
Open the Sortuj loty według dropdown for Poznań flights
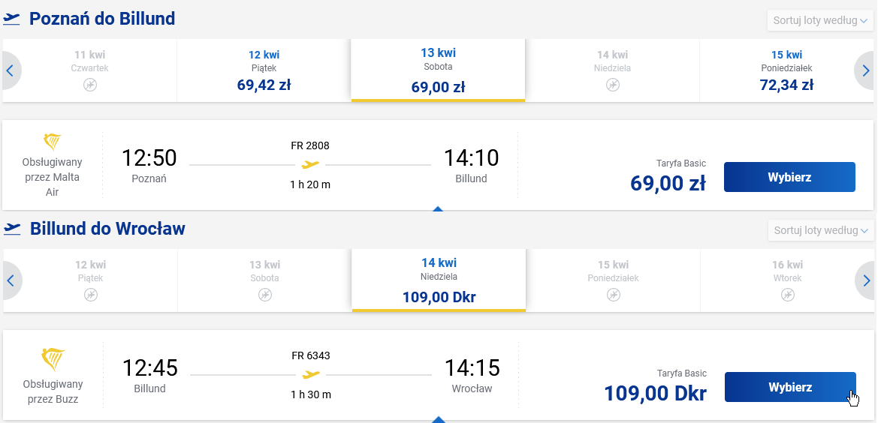tap(820, 21)
